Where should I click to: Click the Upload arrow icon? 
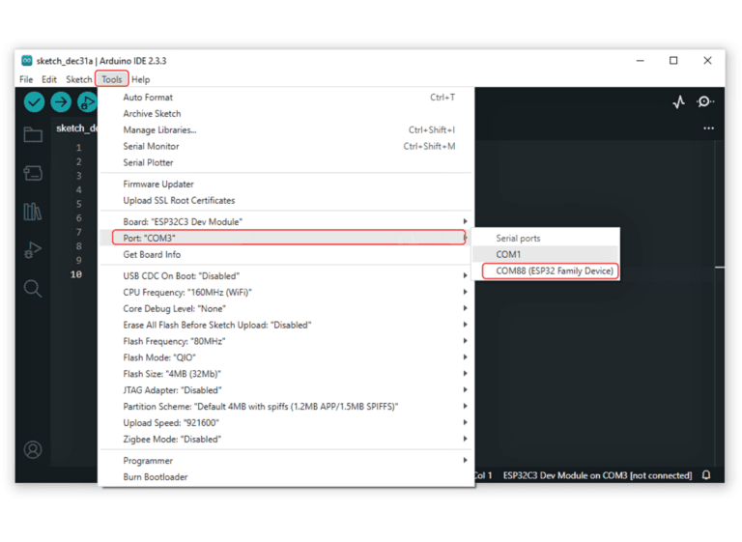61,102
